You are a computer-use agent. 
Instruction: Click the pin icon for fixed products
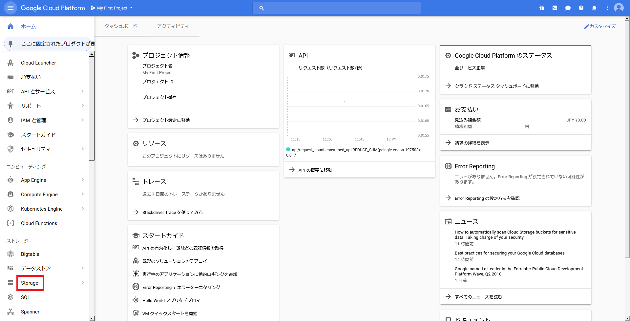pos(10,44)
